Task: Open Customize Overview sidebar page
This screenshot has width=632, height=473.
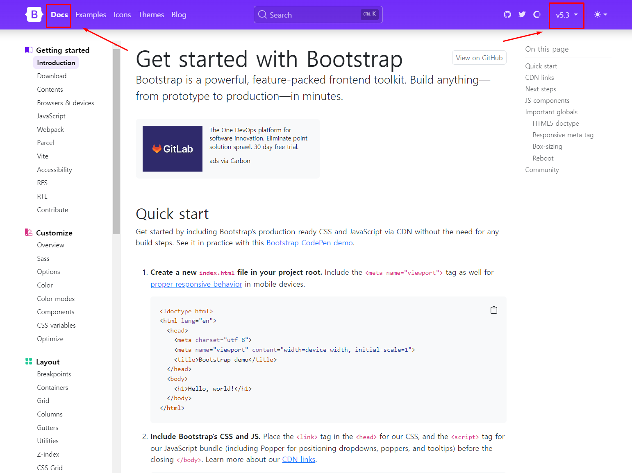Action: click(50, 245)
